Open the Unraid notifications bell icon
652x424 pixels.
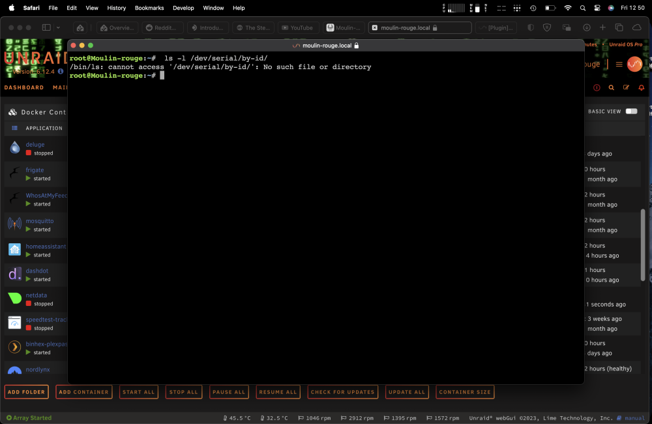point(641,87)
